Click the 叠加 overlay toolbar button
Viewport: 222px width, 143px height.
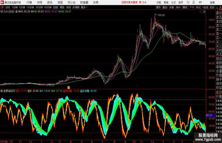pyautogui.click(x=165, y=7)
